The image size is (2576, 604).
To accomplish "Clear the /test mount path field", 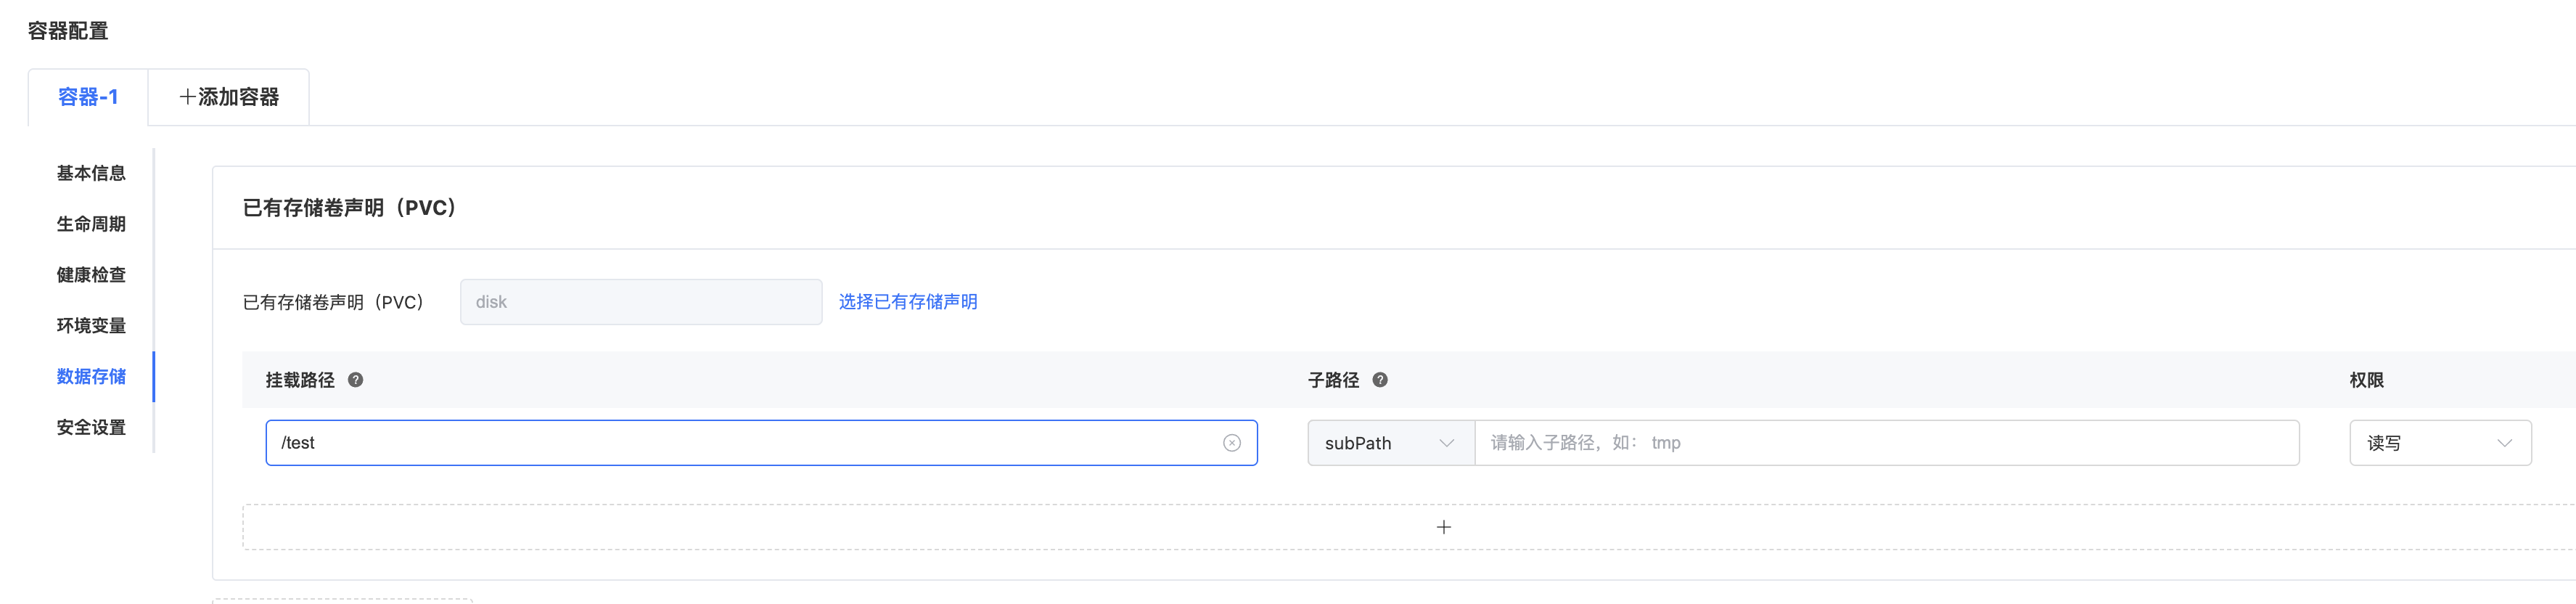I will (x=1232, y=443).
